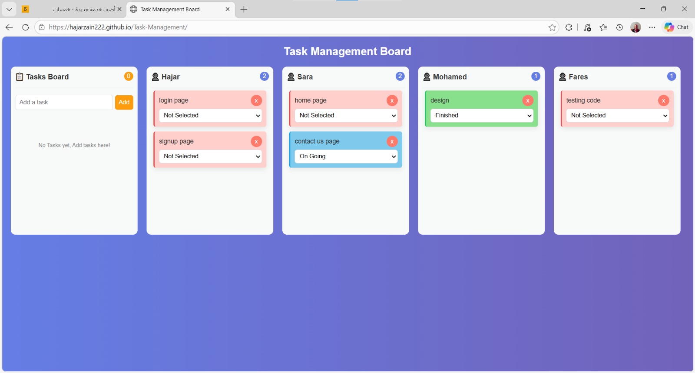Screen dimensions: 695x373
Task: Open signup page status dropdown
Action: 210,156
